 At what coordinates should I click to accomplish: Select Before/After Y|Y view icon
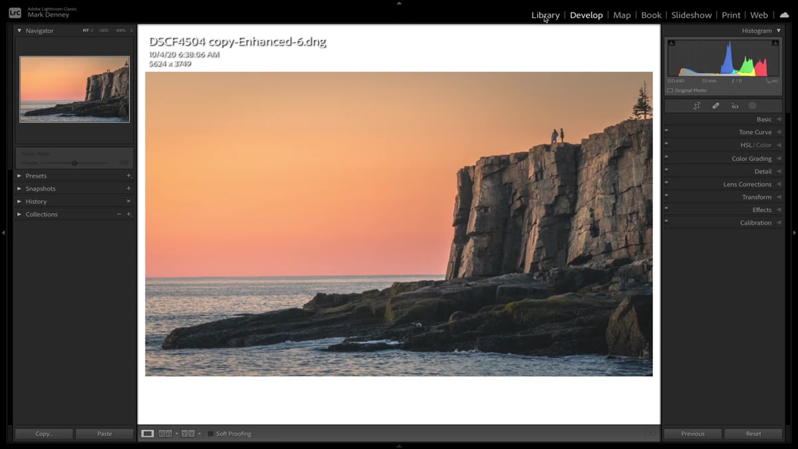(x=189, y=434)
